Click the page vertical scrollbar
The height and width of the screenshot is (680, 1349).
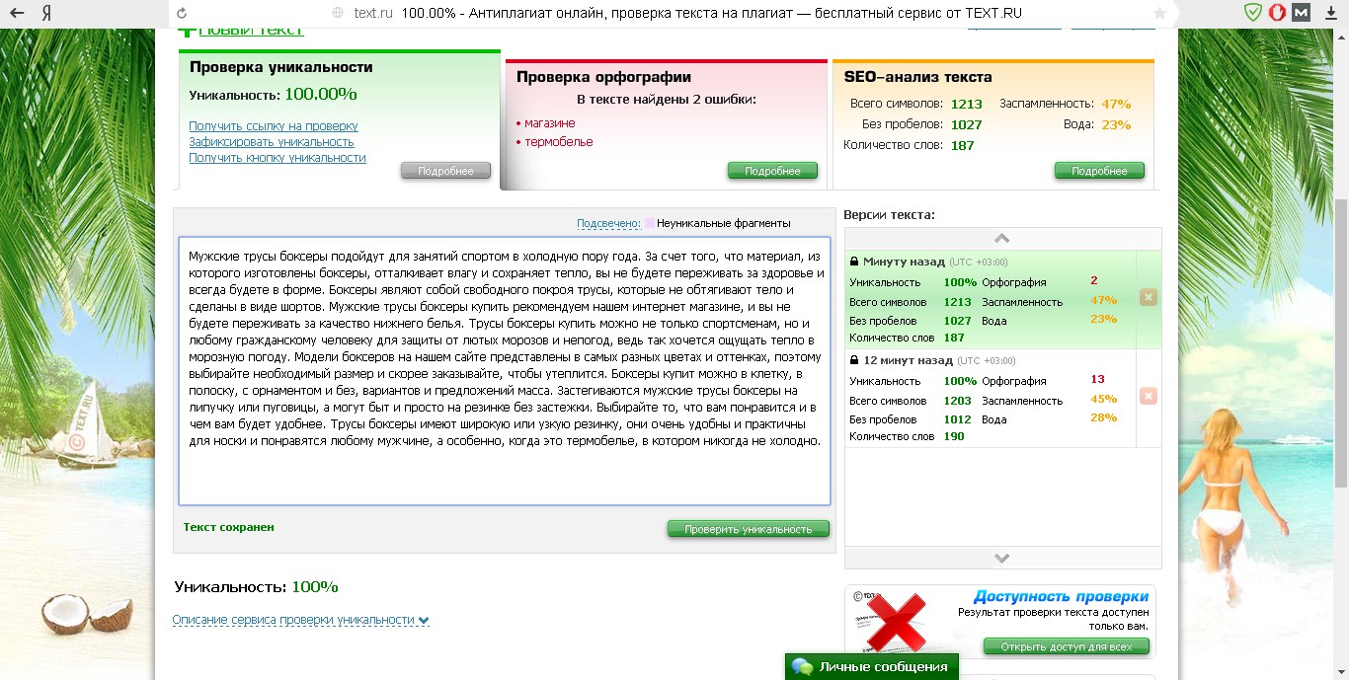pos(1341,345)
